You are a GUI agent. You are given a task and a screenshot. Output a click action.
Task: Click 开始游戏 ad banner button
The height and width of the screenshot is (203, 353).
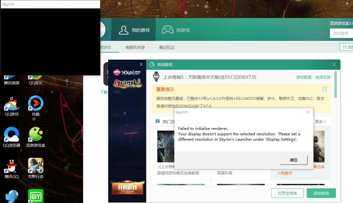pyautogui.click(x=127, y=188)
